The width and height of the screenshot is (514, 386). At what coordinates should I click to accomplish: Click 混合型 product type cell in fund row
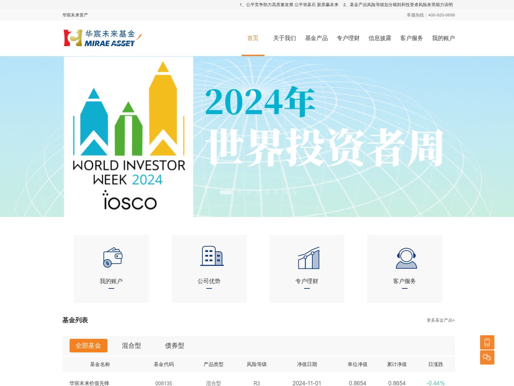pos(213,383)
